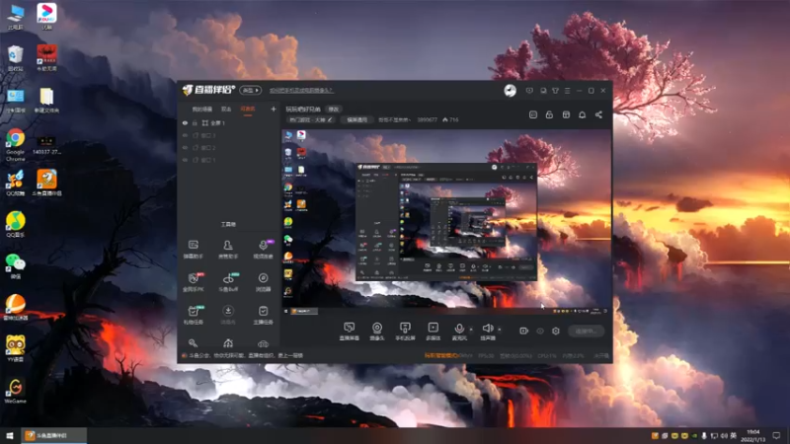The width and height of the screenshot is (790, 444).
Task: Add a phone screen-cast source
Action: pos(405,332)
